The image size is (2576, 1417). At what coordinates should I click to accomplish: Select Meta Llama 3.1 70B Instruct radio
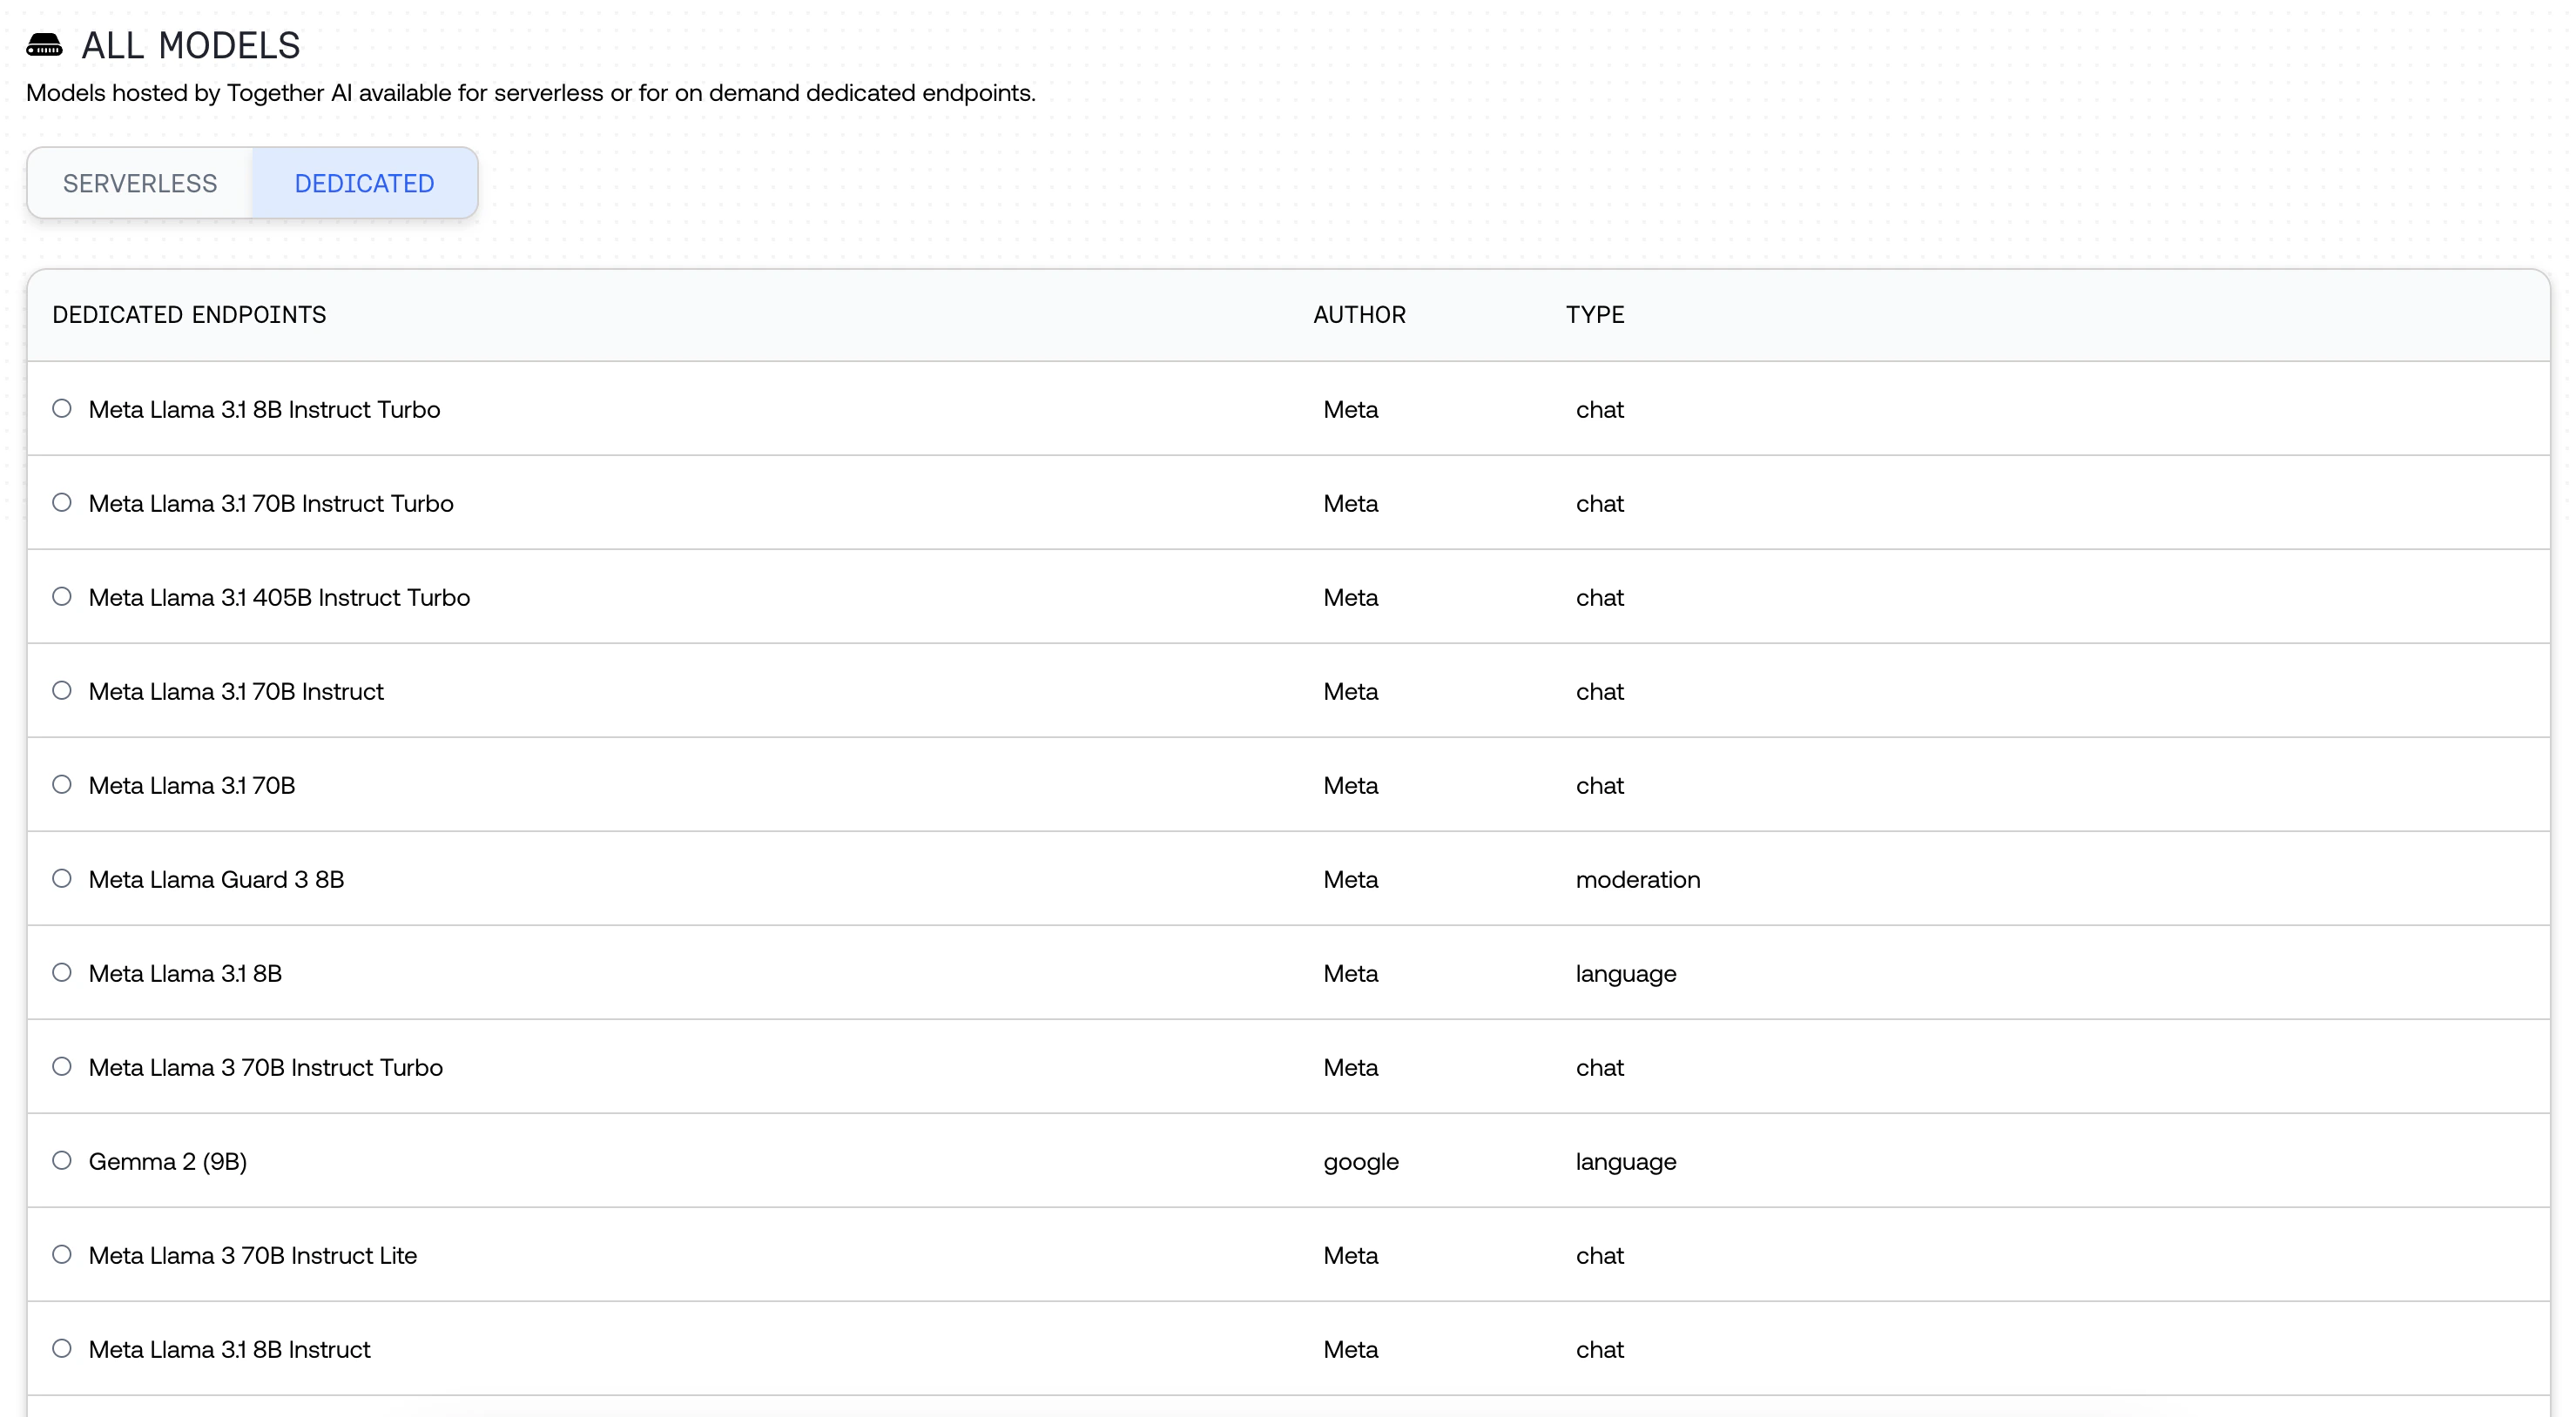coord(62,690)
